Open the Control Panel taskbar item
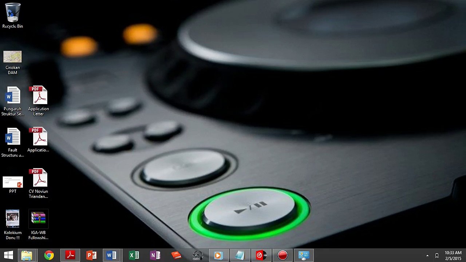This screenshot has width=466, height=262. (x=303, y=255)
